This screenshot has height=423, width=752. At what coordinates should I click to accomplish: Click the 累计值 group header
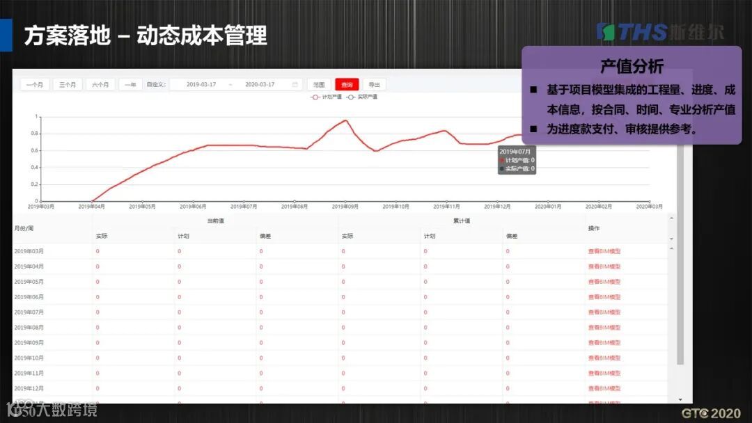(x=462, y=221)
